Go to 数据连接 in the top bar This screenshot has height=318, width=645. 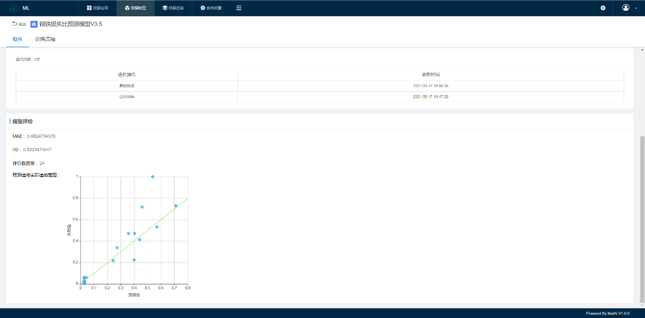[x=173, y=8]
